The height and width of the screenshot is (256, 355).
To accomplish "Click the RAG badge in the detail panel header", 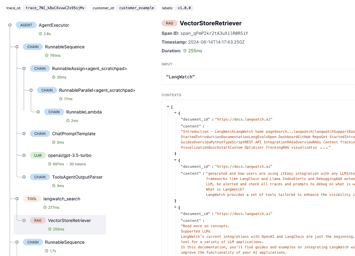I will click(170, 23).
